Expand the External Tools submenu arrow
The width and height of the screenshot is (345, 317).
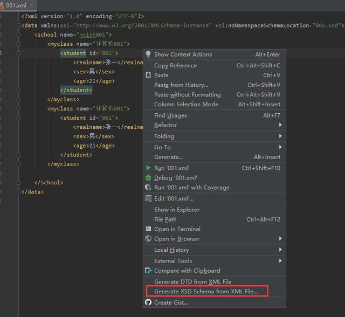pyautogui.click(x=280, y=261)
